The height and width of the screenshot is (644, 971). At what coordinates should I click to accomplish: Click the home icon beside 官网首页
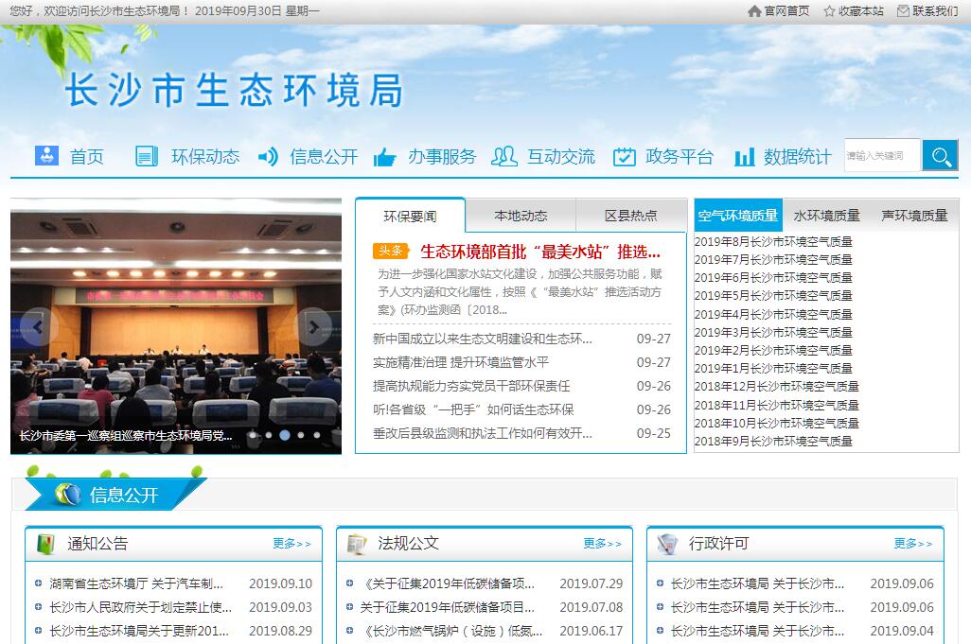click(x=754, y=11)
